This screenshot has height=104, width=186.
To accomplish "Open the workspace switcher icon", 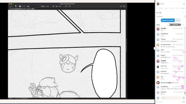I will point(124,6).
